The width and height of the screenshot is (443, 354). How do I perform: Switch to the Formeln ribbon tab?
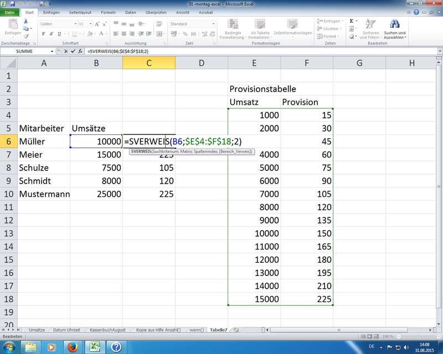pos(109,12)
